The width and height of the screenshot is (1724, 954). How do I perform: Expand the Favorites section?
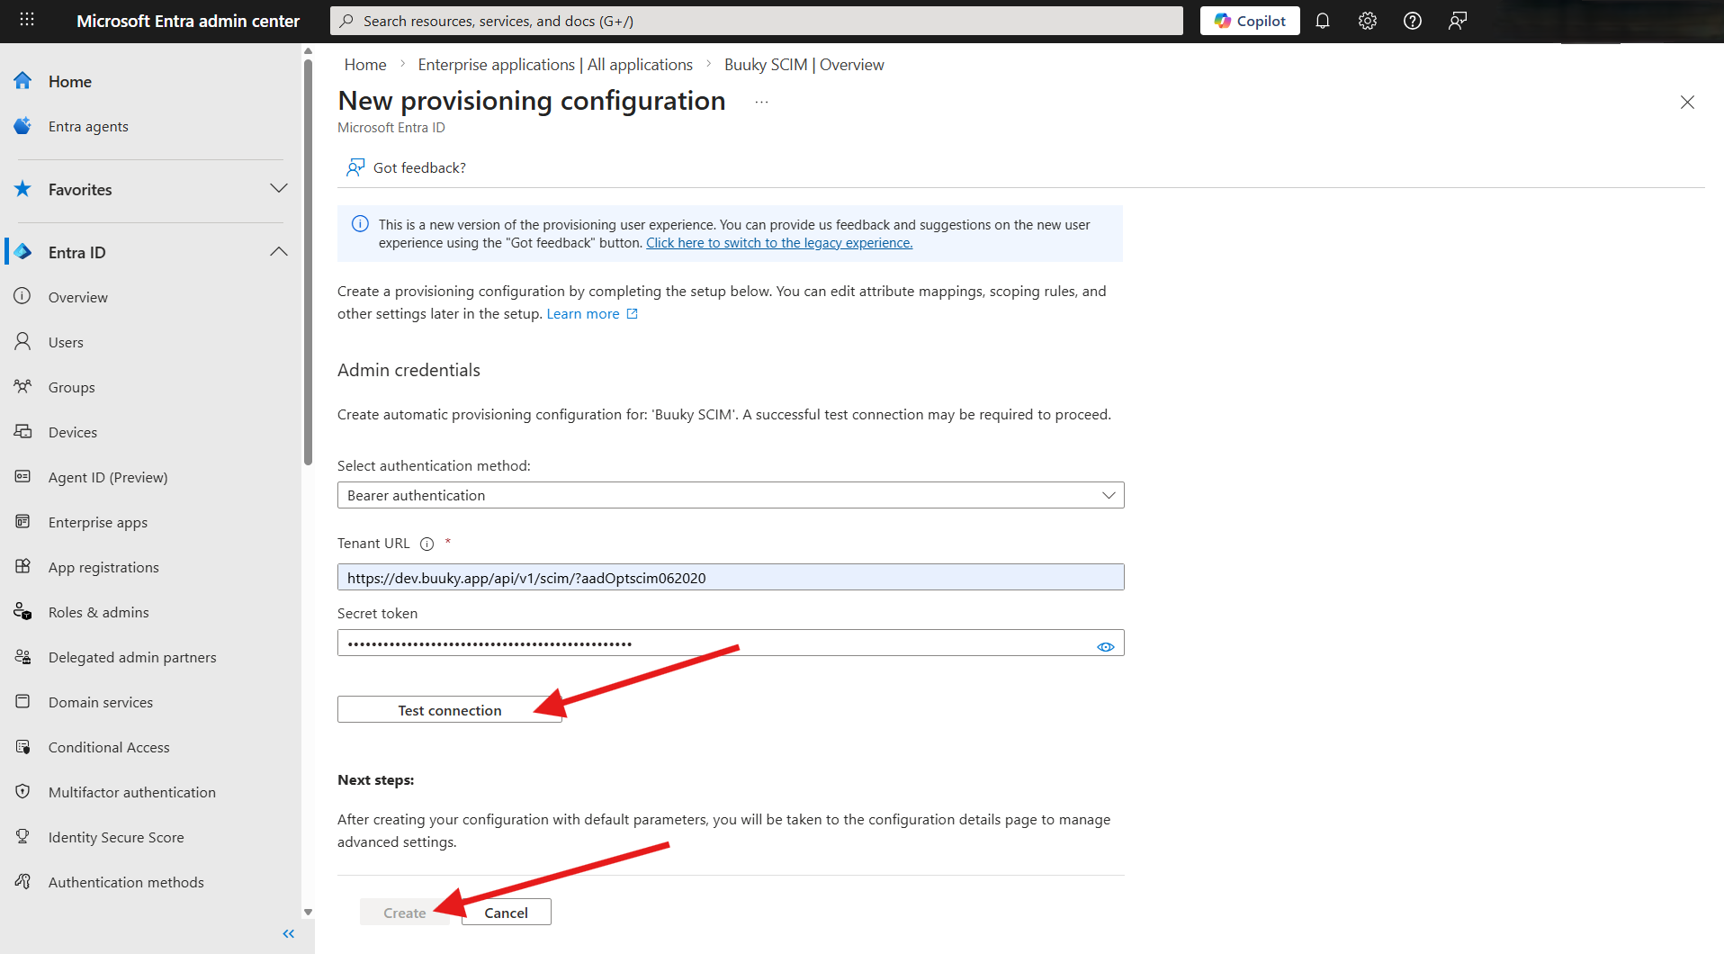(278, 188)
